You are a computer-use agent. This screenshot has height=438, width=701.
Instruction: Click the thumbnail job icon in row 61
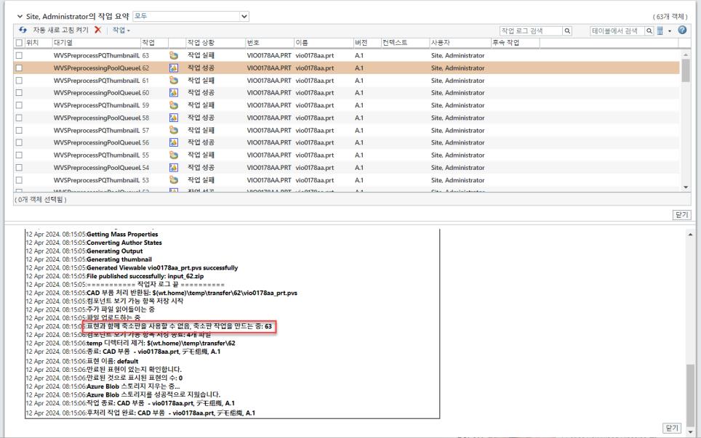(174, 81)
